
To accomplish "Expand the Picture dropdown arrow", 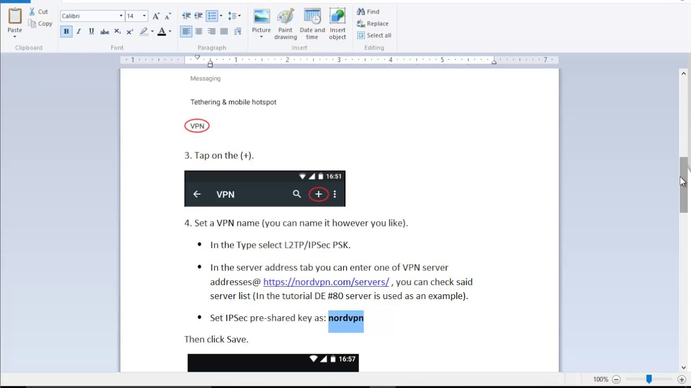I will point(261,37).
